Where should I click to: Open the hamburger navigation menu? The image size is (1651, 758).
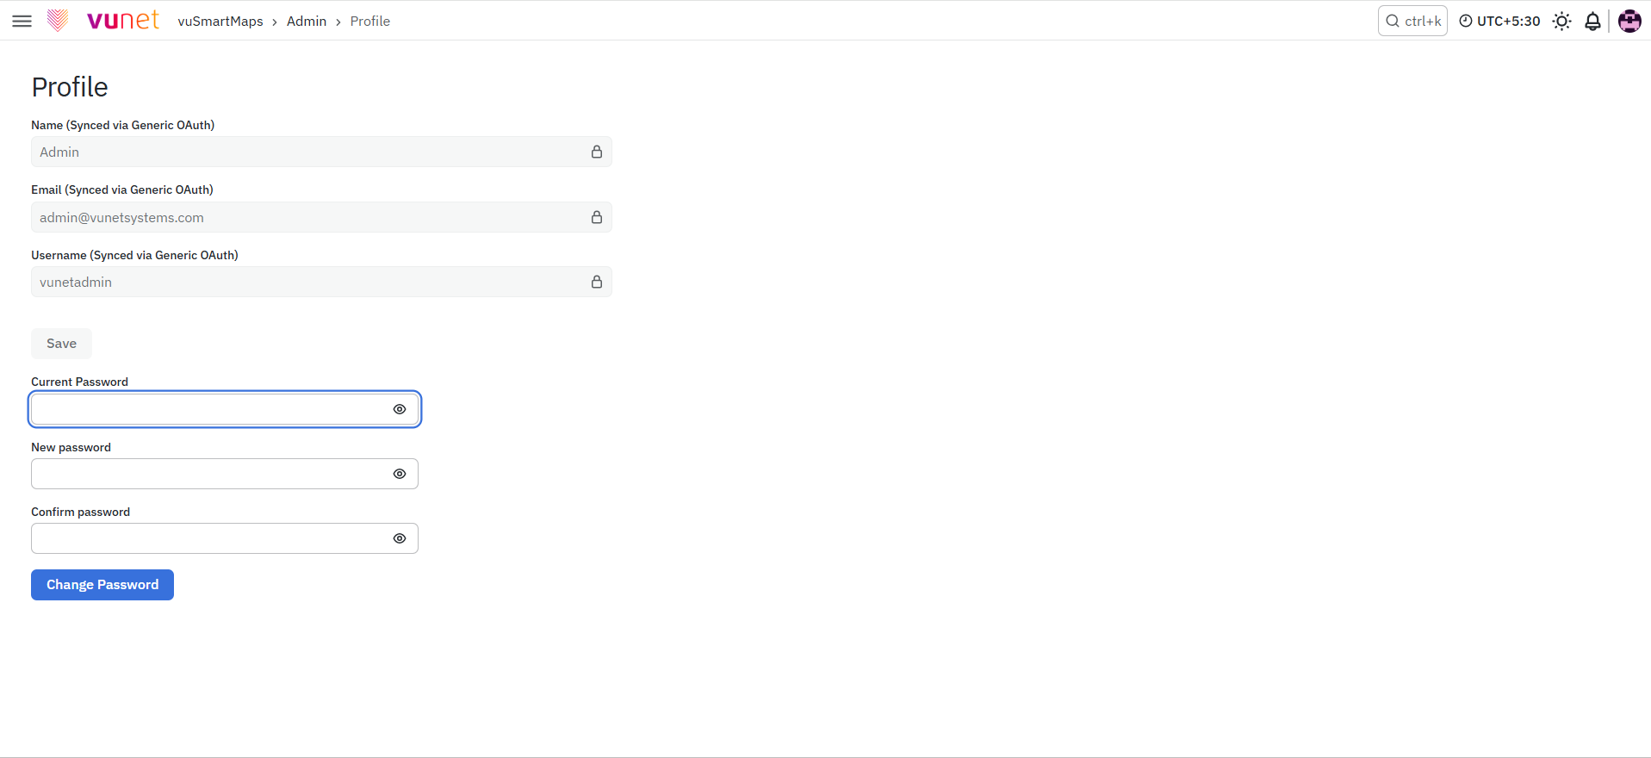[x=22, y=21]
